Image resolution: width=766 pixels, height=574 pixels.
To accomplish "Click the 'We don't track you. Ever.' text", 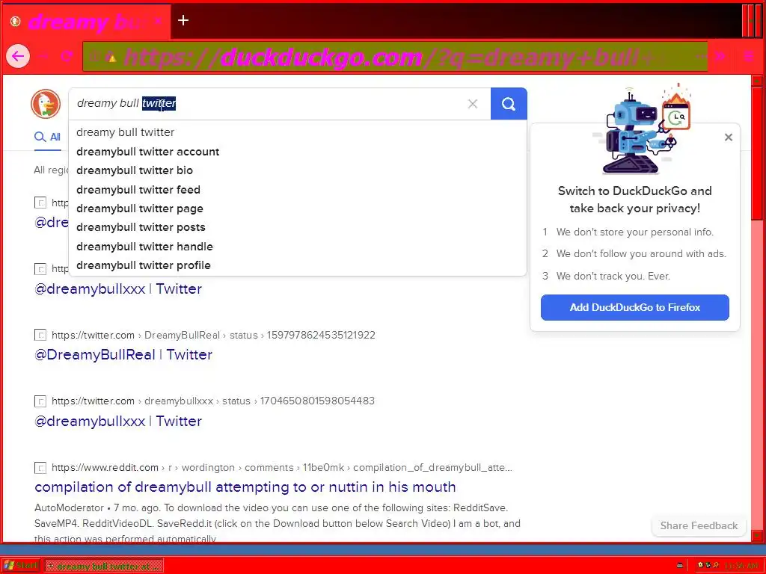I will pos(613,277).
